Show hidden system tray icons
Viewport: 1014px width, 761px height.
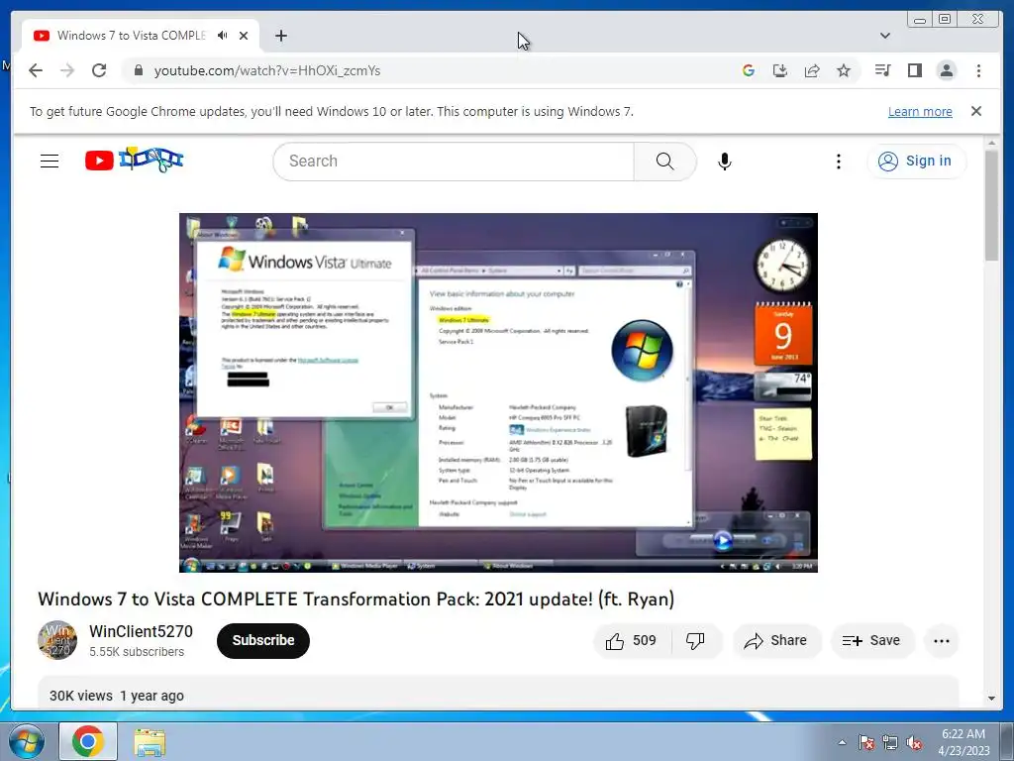tap(842, 742)
